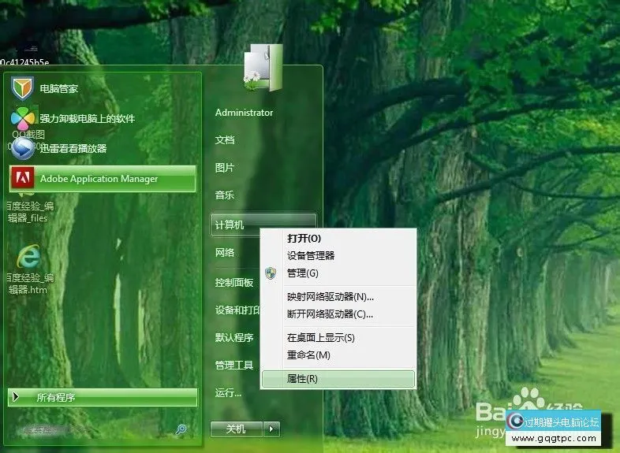This screenshot has height=453, width=620.
Task: Open 网络 in Start menu
Action: pos(225,252)
